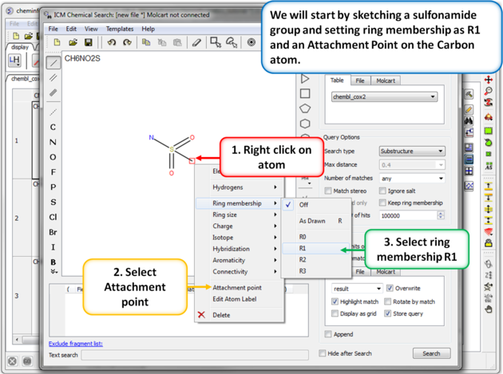This screenshot has width=503, height=374.
Task: Select the single bond drawing tool
Action: coord(53,62)
